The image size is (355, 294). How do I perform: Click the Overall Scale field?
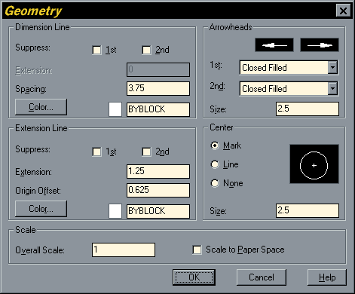124,250
